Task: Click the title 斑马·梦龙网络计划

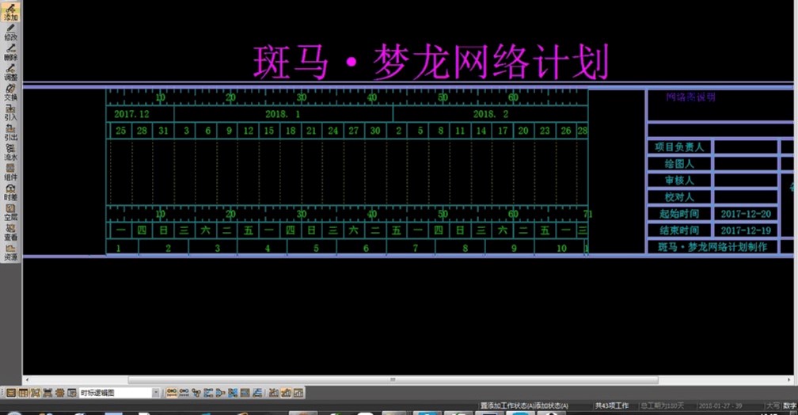Action: [431, 62]
